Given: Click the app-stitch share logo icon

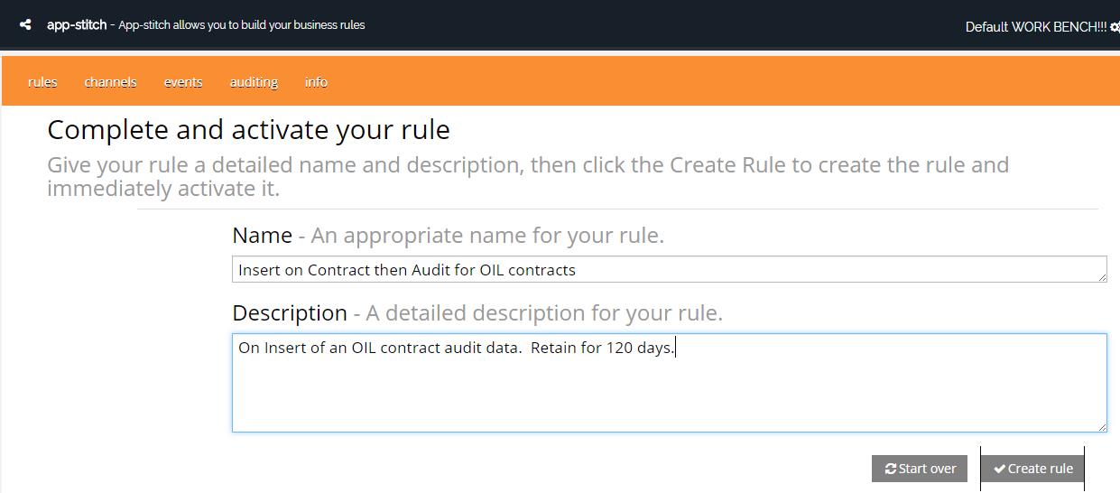Looking at the screenshot, I should point(25,25).
